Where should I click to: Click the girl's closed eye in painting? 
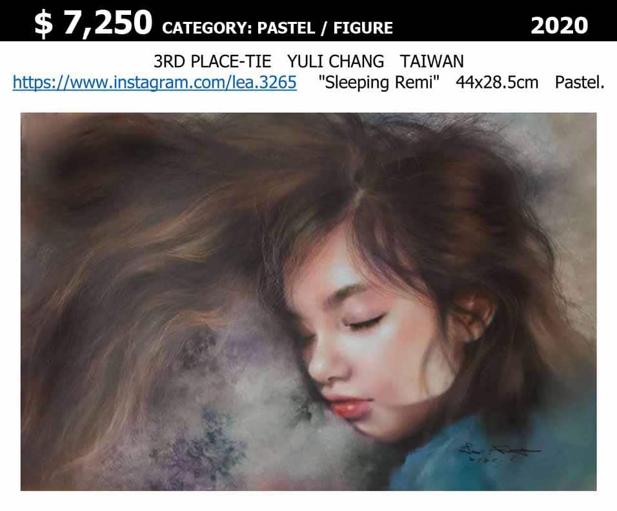point(364,323)
